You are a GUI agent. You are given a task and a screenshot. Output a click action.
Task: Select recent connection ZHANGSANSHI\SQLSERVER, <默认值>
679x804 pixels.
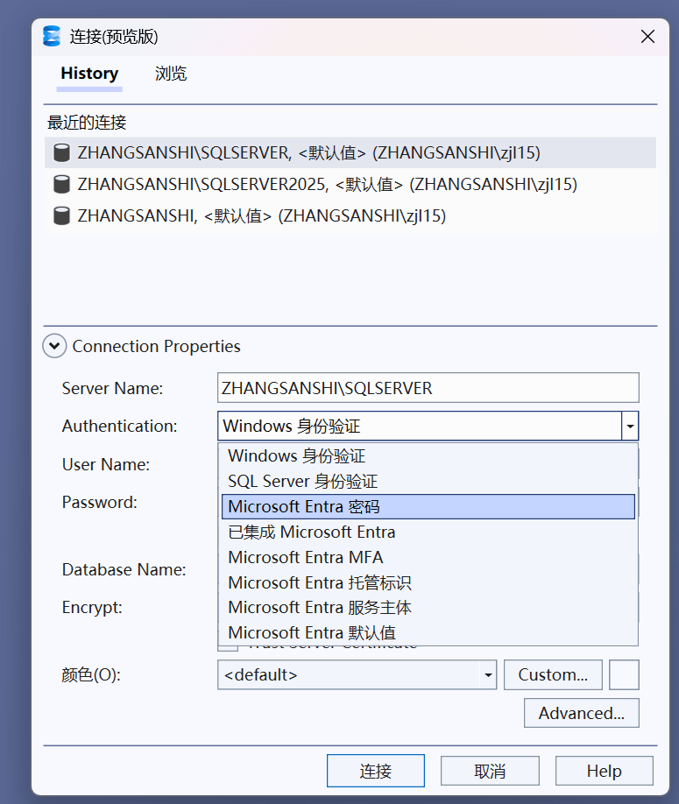point(350,152)
